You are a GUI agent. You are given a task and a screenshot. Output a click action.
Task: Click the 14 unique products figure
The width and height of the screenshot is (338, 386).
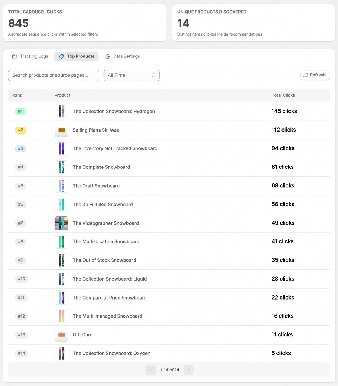tap(183, 23)
